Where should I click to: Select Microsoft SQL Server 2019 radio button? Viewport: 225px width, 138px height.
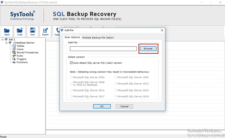[x=116, y=96]
